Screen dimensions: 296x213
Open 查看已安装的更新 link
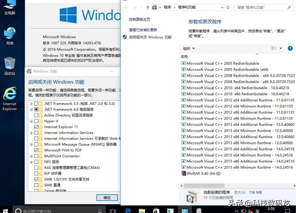point(143,30)
